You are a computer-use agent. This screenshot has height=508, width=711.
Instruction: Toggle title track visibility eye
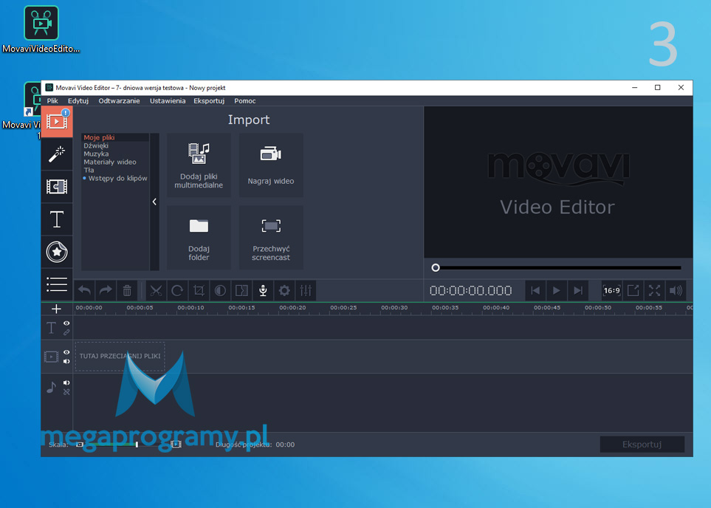66,323
